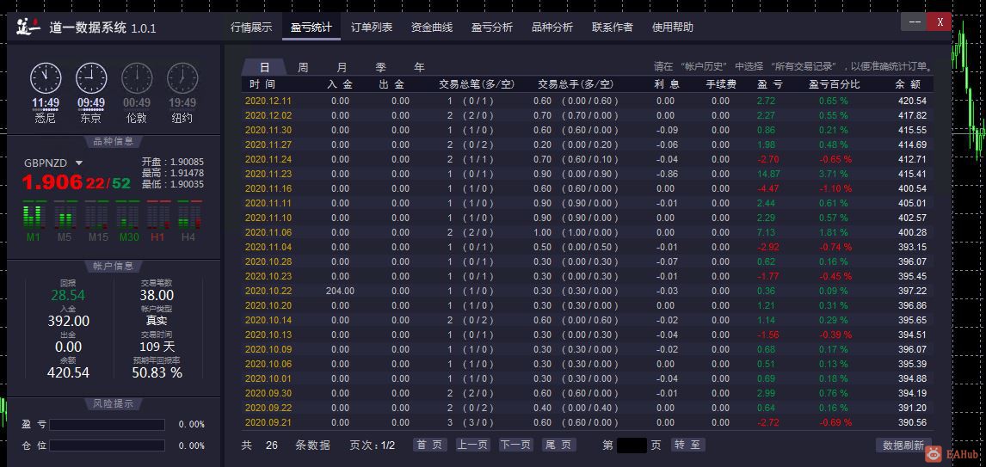
Task: Click the 420.54 balance in first row
Action: [912, 101]
